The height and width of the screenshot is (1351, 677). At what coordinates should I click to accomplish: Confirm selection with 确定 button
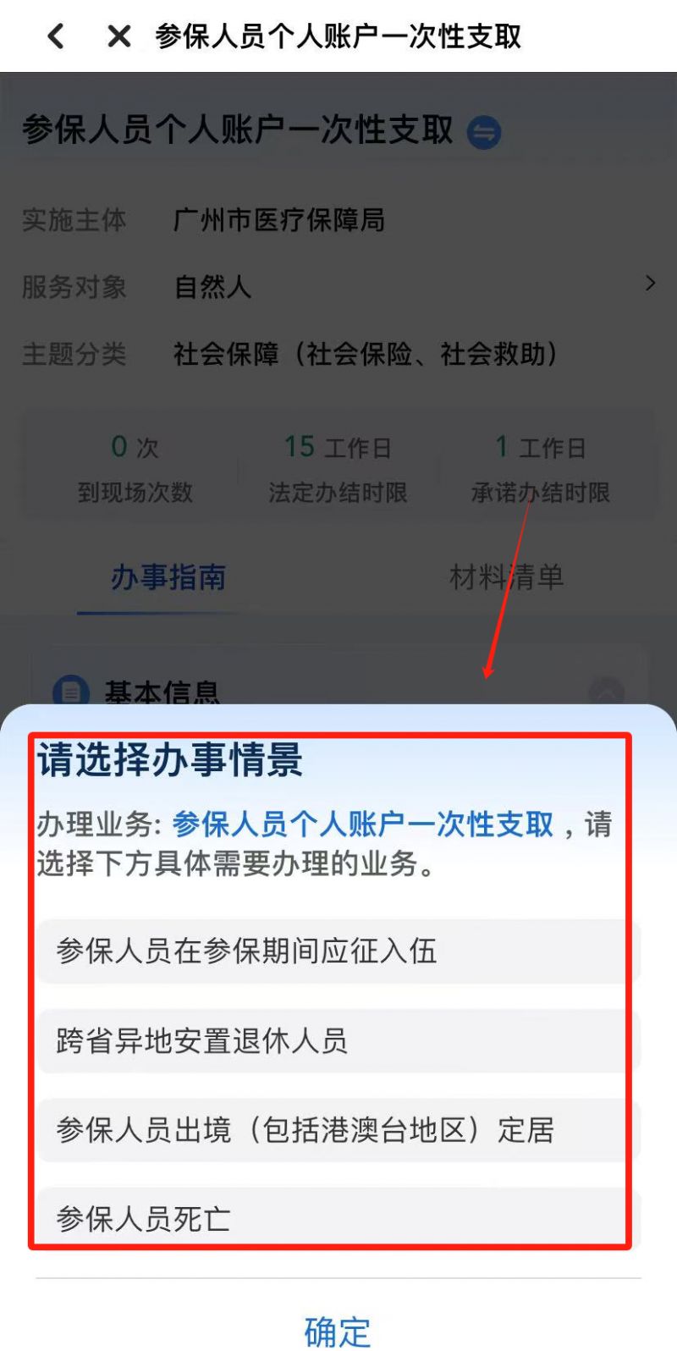338,1332
